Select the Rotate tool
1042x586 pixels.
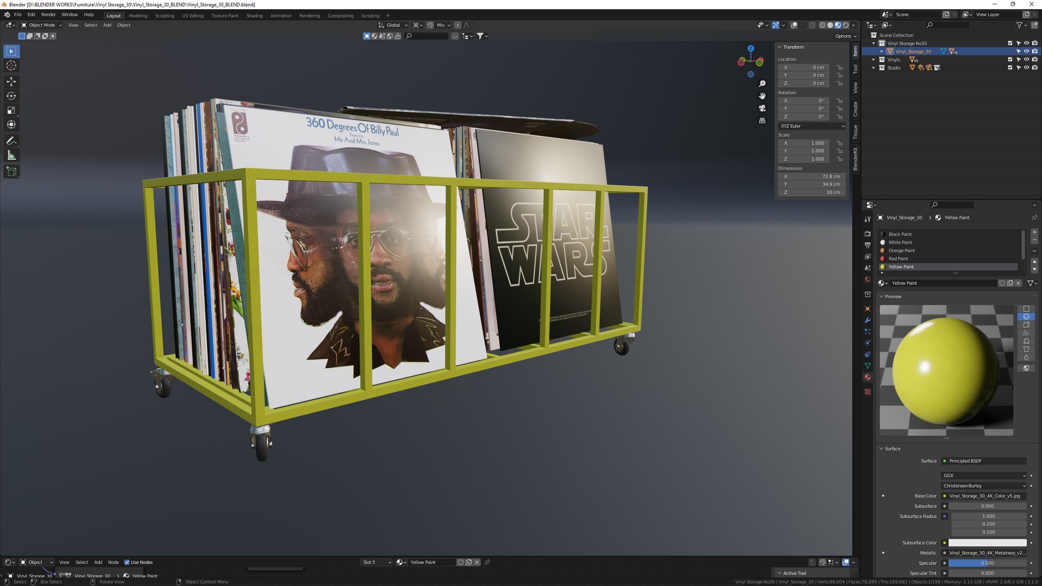coord(11,96)
